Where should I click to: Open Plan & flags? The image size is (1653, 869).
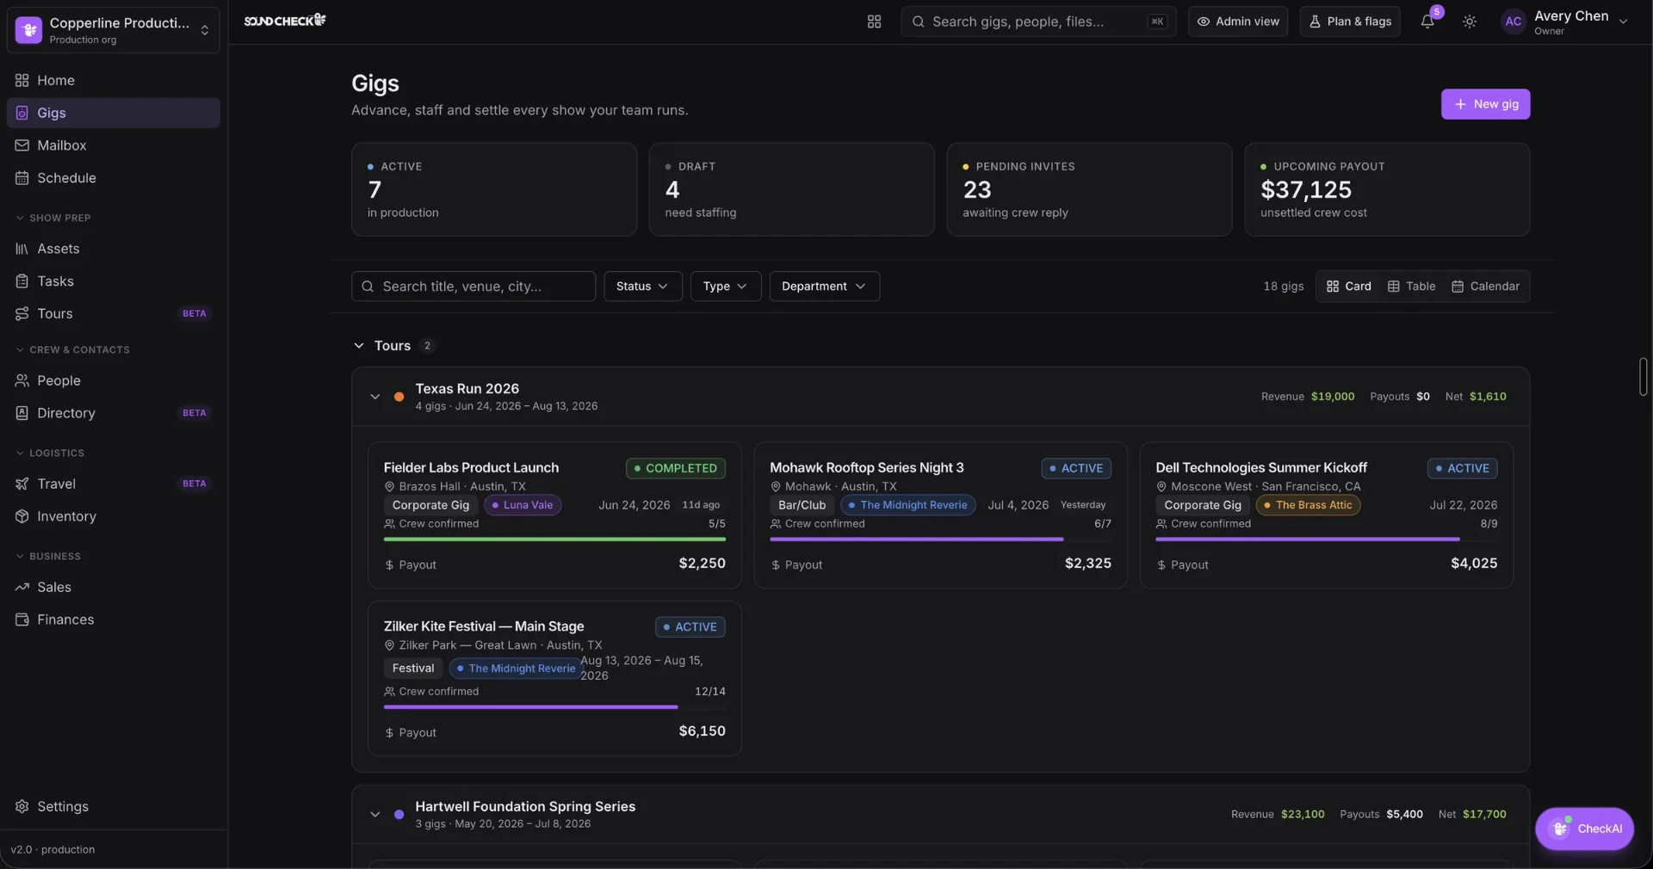click(1350, 22)
